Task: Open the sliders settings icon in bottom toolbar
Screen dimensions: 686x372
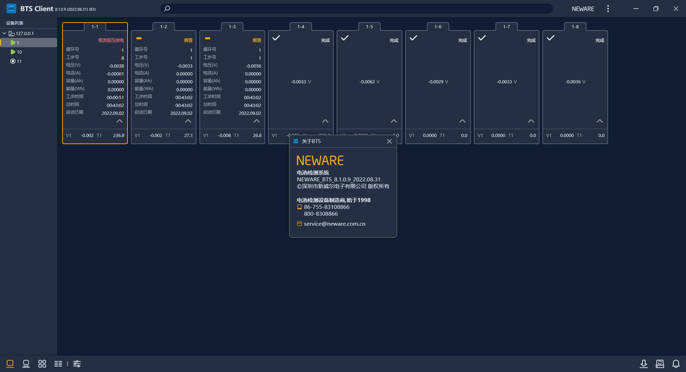Action: (x=77, y=364)
